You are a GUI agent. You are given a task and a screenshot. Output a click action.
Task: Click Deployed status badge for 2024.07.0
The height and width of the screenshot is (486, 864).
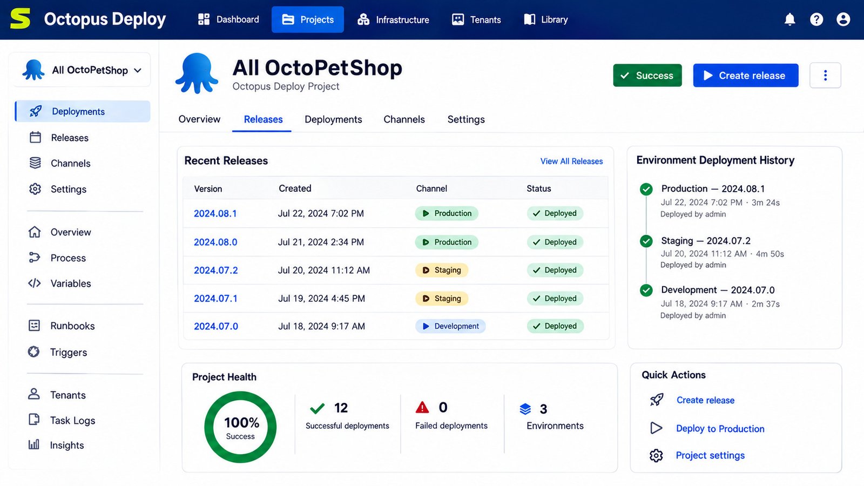point(555,326)
